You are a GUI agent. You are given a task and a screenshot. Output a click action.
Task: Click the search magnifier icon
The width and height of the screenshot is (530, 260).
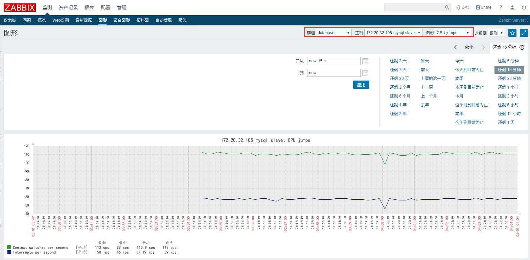coord(447,7)
